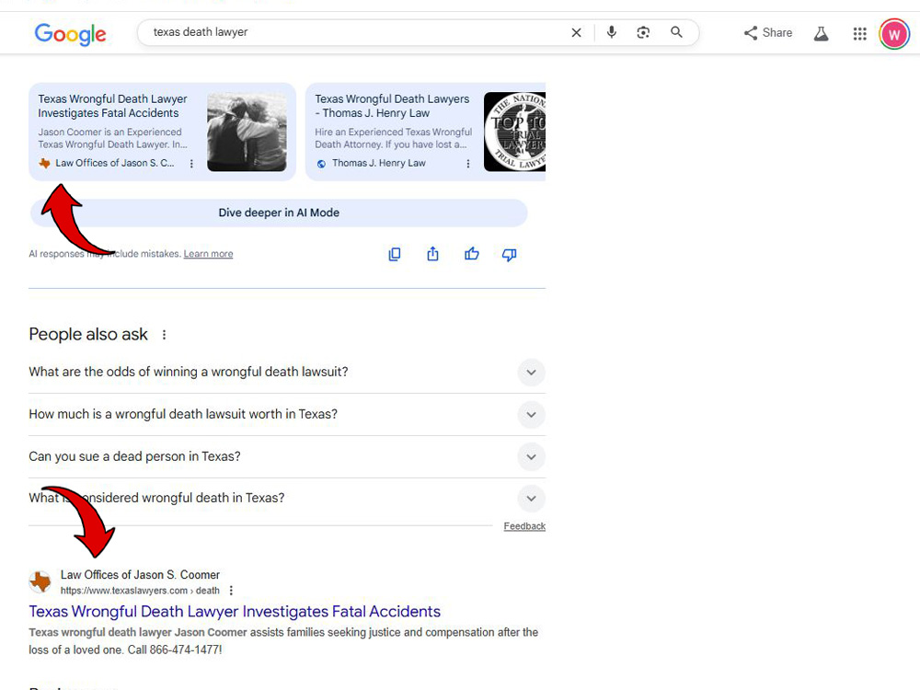Click the magnifying glass search icon

tap(676, 32)
